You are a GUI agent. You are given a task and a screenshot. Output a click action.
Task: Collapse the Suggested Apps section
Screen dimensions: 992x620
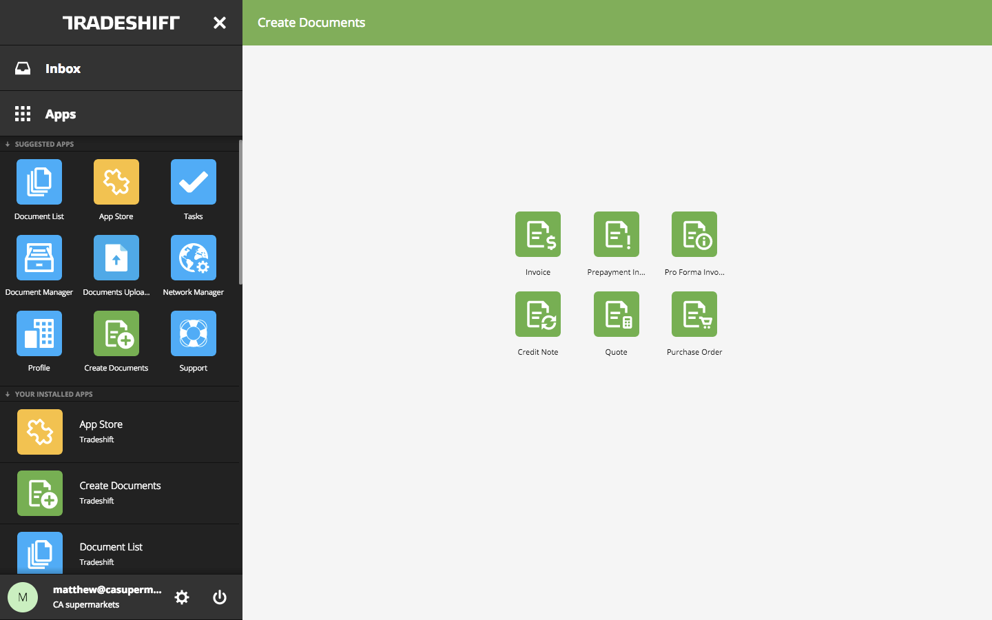[8, 144]
